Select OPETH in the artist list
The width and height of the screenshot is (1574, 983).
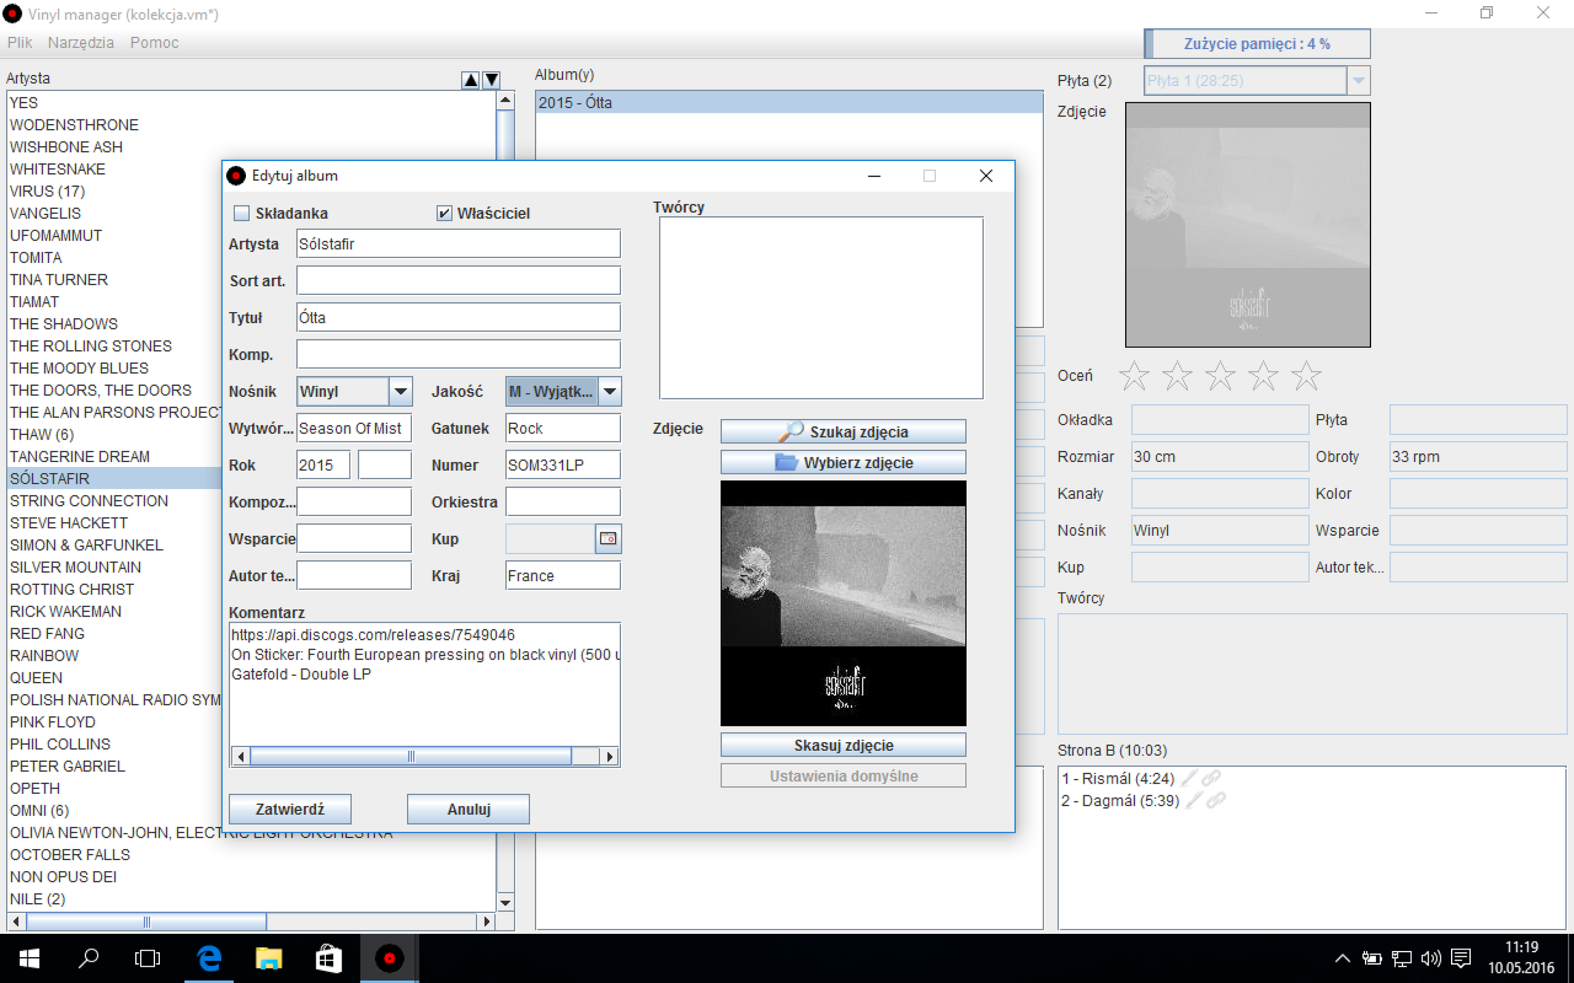35,788
